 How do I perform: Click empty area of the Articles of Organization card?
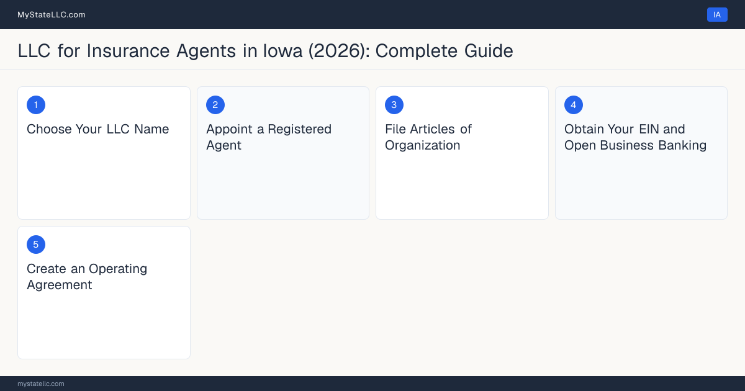coord(462,186)
